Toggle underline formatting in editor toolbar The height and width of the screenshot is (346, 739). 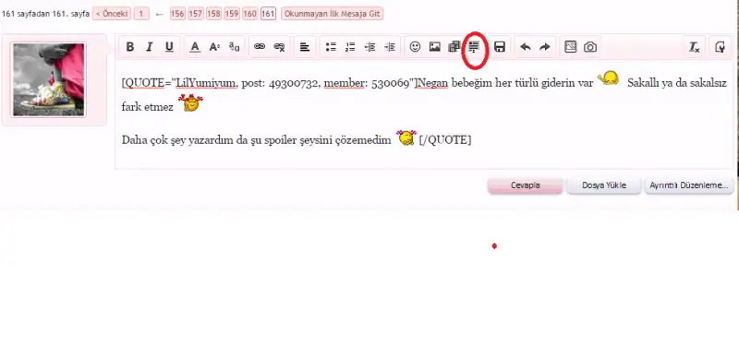[169, 47]
